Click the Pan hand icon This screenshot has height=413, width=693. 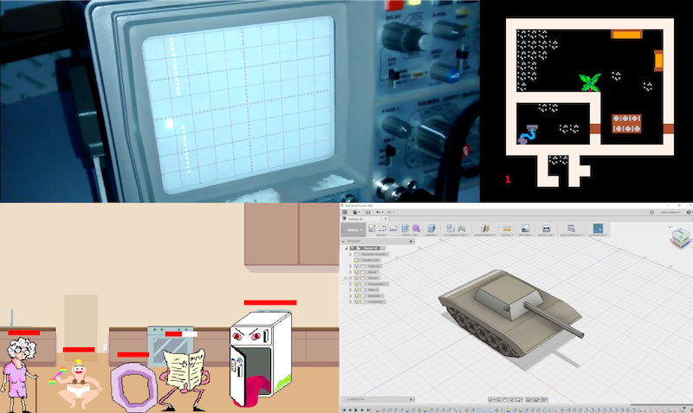[505, 399]
